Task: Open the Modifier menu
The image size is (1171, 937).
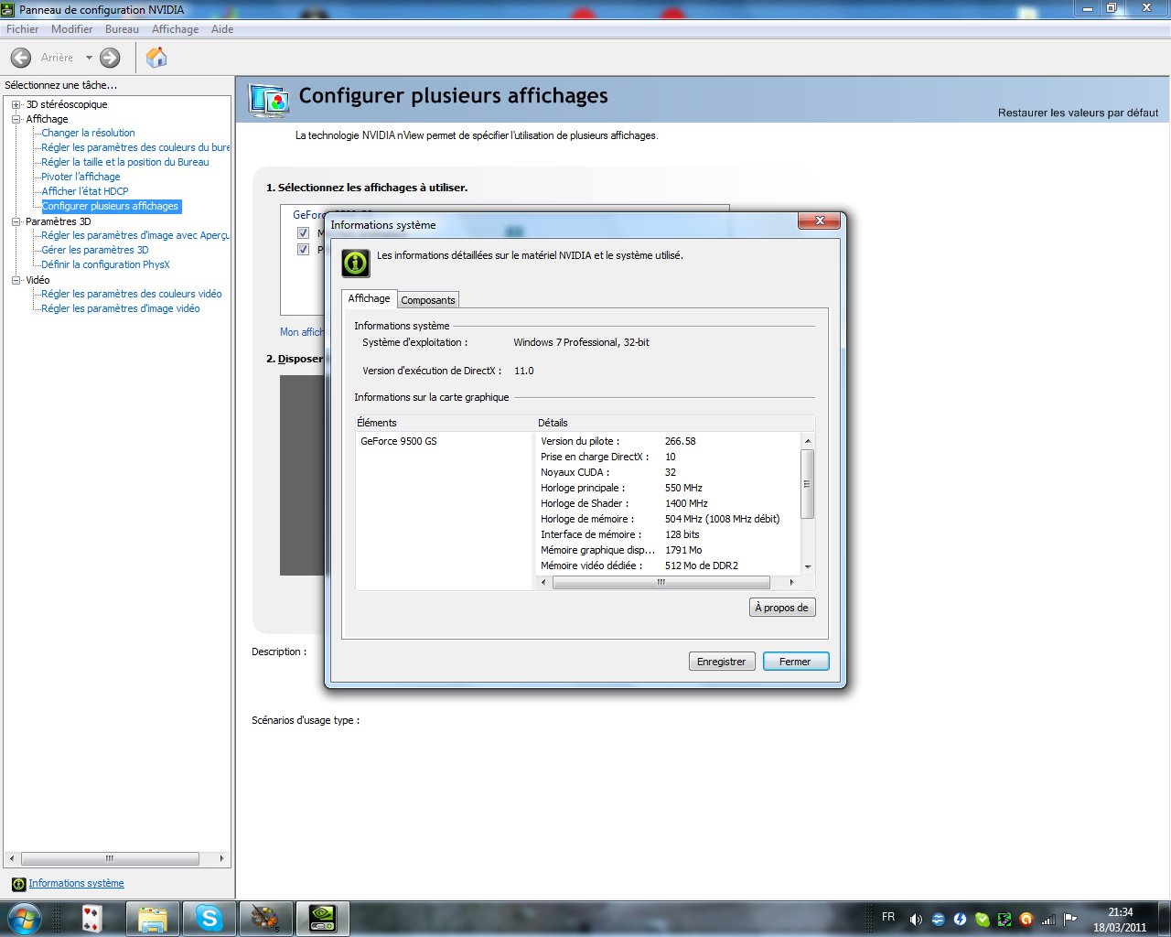Action: point(71,29)
